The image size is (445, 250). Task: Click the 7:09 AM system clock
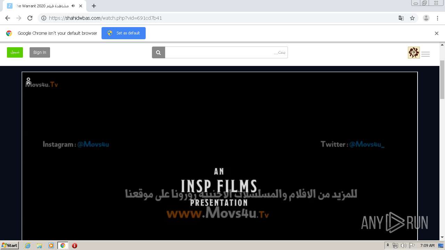[427, 245]
